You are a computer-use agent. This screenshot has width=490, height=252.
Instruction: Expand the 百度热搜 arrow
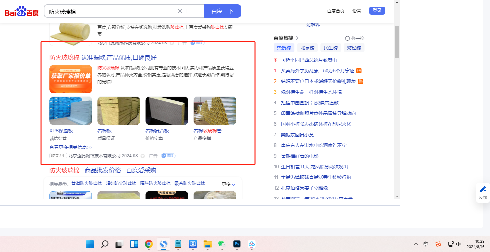(x=297, y=38)
